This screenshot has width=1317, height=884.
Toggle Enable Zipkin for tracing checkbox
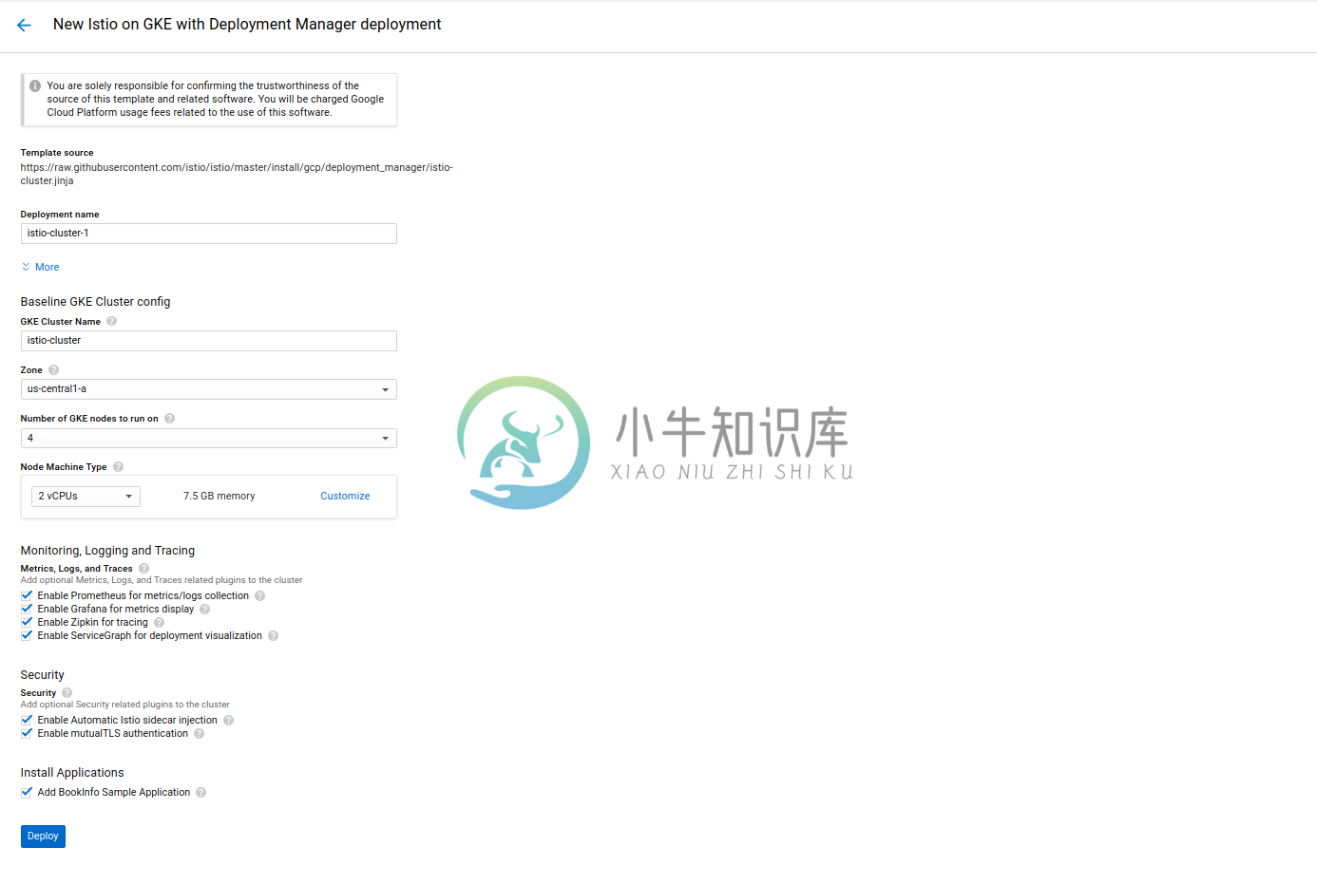[27, 623]
